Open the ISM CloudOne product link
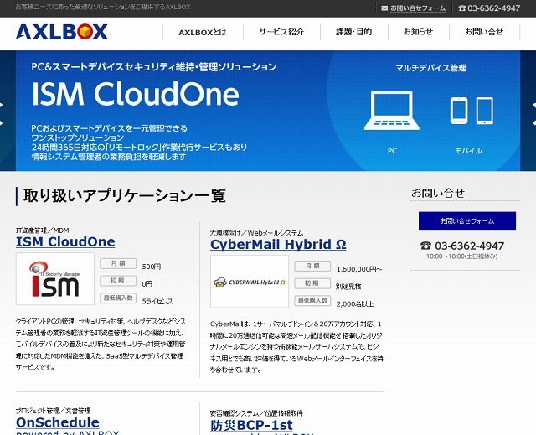 coord(65,241)
